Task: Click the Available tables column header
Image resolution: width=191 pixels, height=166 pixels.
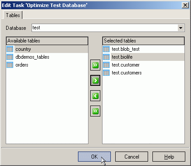Action: coord(47,41)
